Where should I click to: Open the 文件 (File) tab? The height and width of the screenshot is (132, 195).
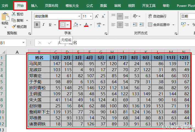pos(5,5)
